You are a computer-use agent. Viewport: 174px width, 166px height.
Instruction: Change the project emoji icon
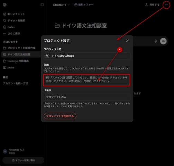[x=47, y=56]
